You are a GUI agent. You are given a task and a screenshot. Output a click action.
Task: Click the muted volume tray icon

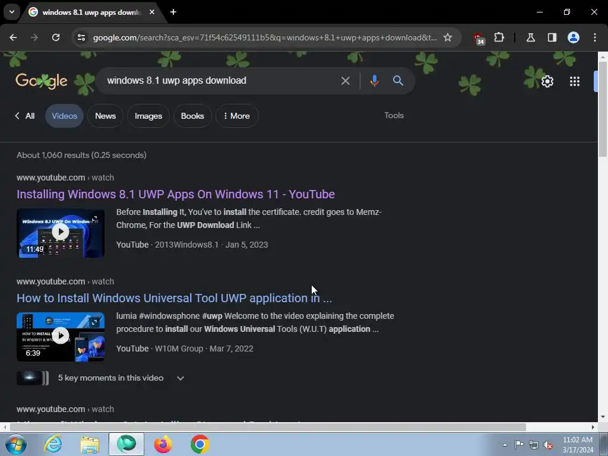(548, 445)
